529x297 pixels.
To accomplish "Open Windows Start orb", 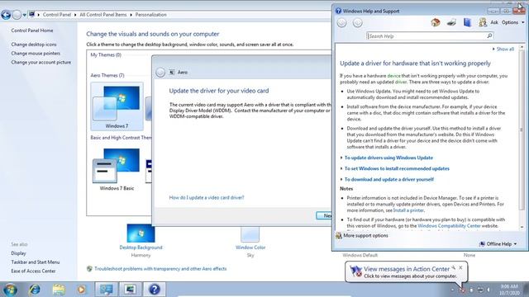I will coord(10,290).
